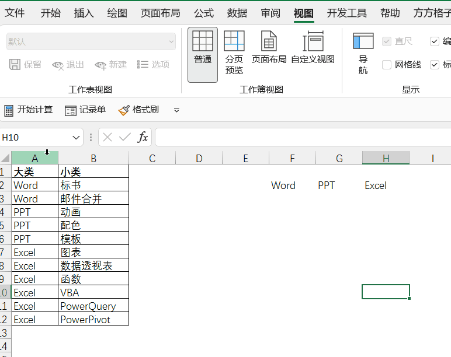
Task: Expand the sheet view Default (默认) dropdown
Action: (171, 41)
